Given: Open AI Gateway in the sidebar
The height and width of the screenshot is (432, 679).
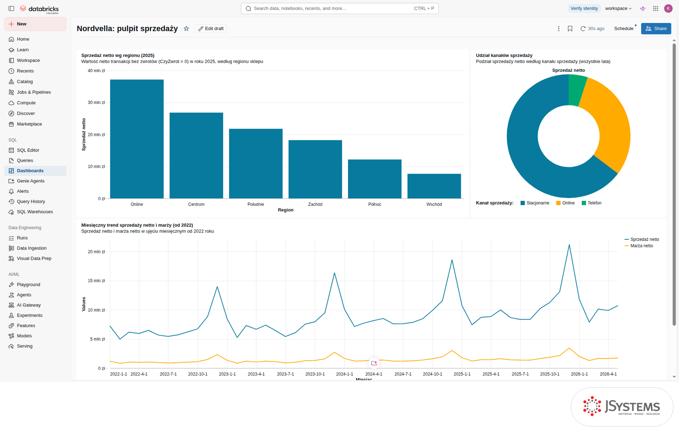Looking at the screenshot, I should (35, 305).
